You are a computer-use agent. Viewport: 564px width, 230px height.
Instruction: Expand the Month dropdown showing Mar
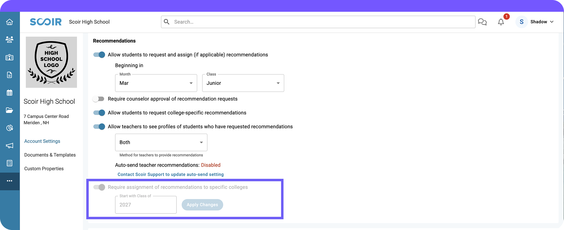(156, 83)
